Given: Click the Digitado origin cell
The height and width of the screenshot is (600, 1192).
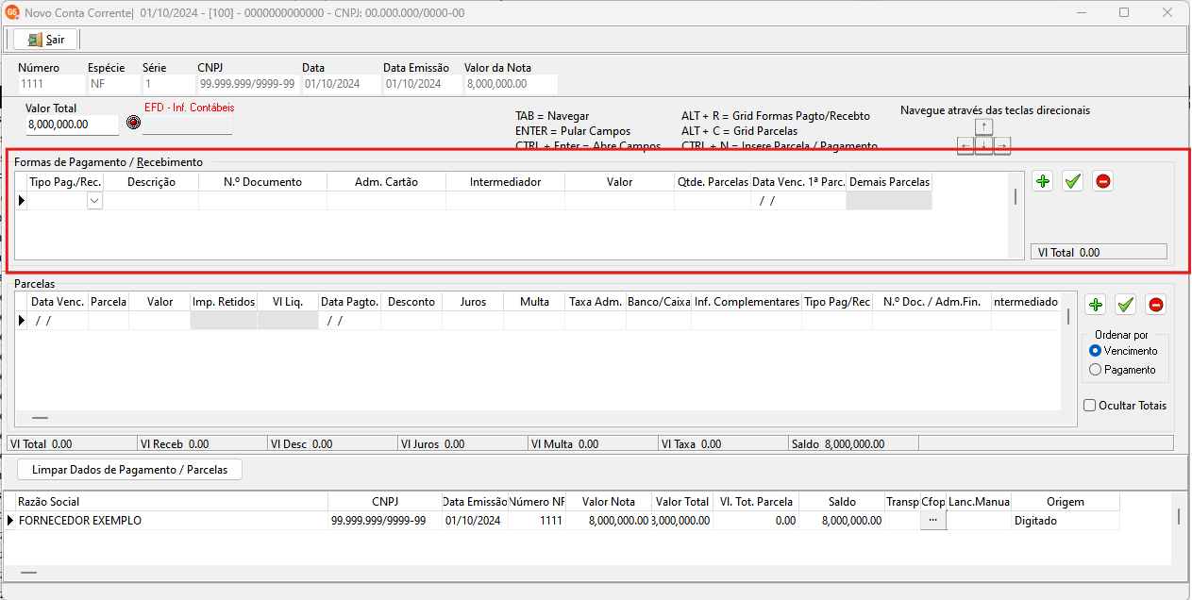Looking at the screenshot, I should click(1066, 521).
